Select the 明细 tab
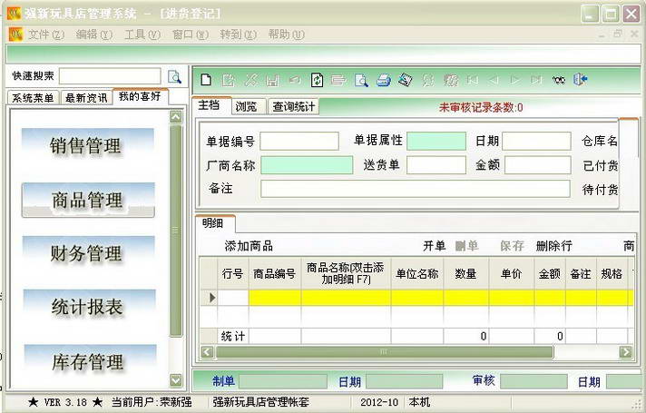This screenshot has width=646, height=413. click(213, 224)
